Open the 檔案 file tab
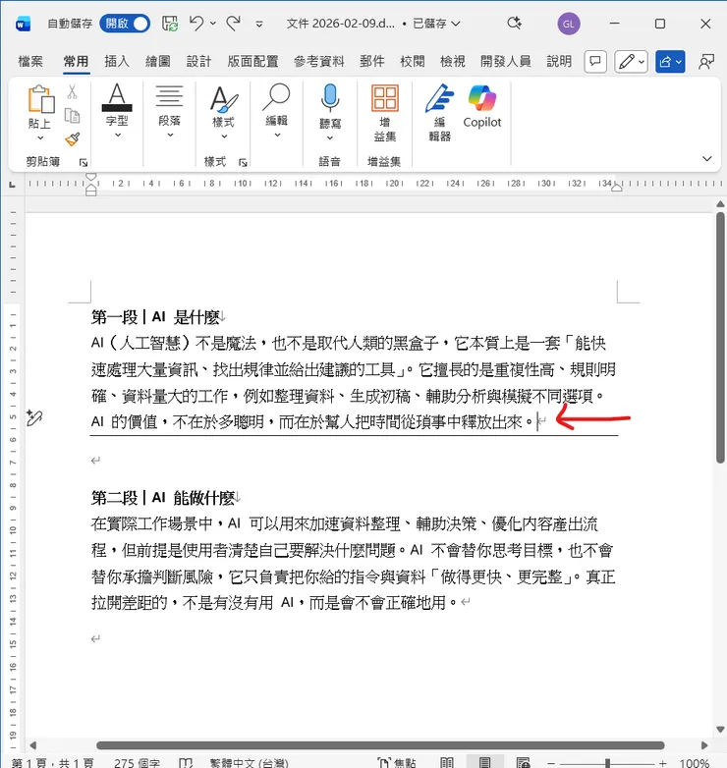The height and width of the screenshot is (768, 727). click(30, 61)
